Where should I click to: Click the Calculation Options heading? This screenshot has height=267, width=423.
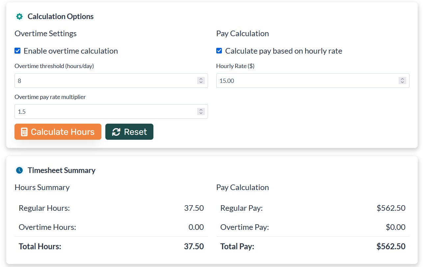coord(61,16)
